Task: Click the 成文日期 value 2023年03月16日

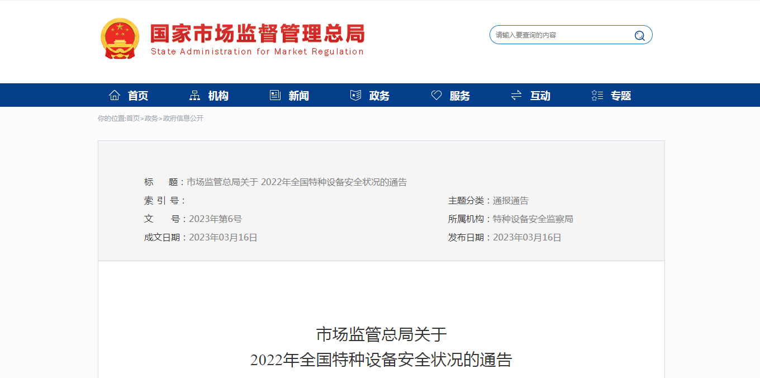Action: point(223,238)
